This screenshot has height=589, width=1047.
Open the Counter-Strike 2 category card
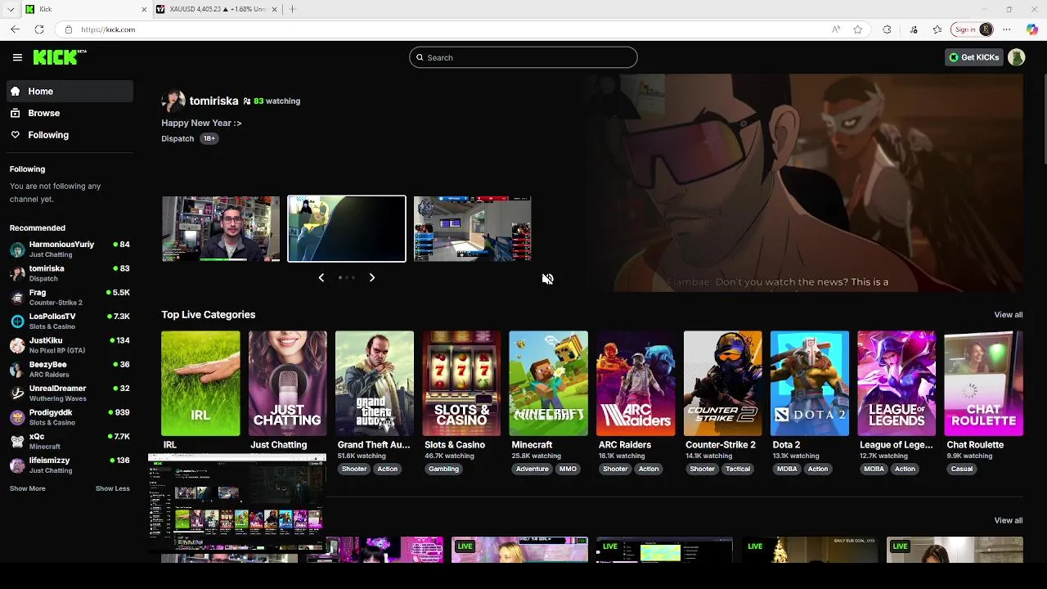(722, 384)
